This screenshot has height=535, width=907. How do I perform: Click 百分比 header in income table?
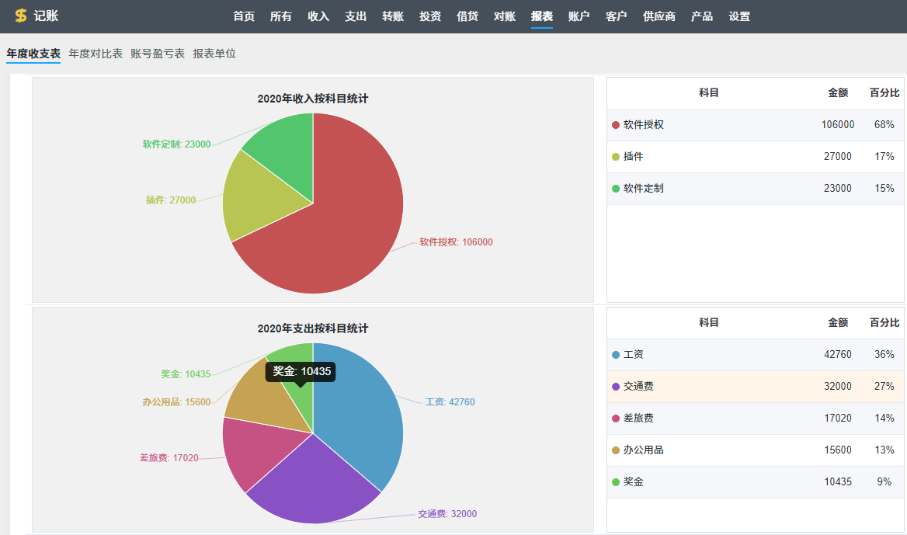tap(884, 92)
